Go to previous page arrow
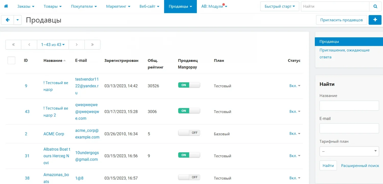383x184 pixels. (x=29, y=45)
